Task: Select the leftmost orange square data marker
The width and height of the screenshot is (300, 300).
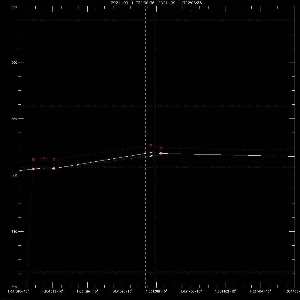Action: pos(34,169)
